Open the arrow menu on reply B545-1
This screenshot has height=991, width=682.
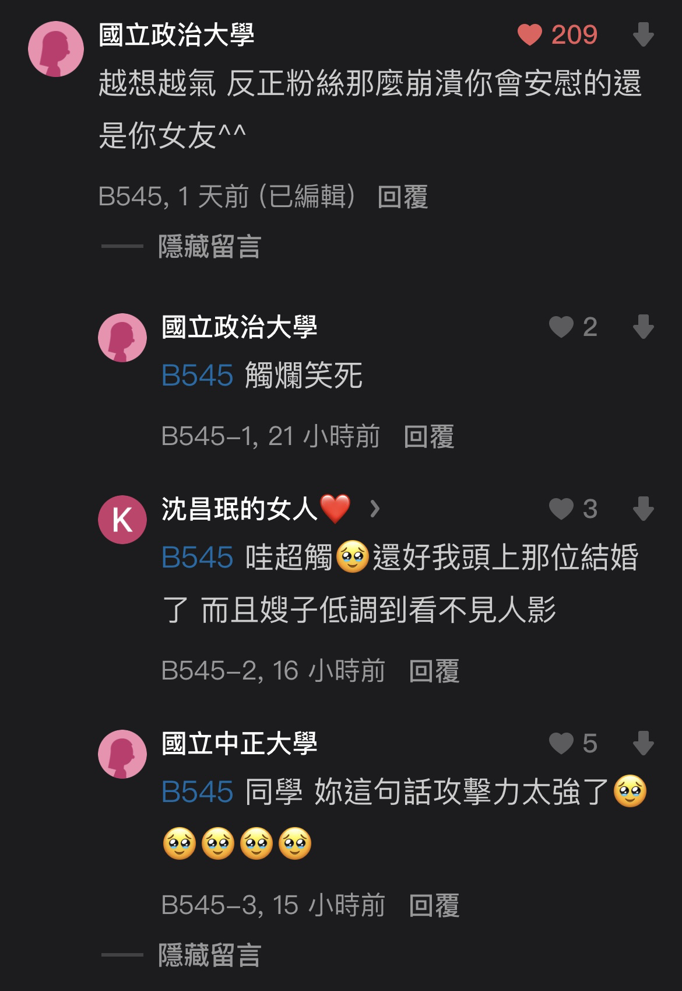point(644,327)
